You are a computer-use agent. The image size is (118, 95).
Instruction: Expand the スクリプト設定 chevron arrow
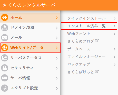(57, 88)
